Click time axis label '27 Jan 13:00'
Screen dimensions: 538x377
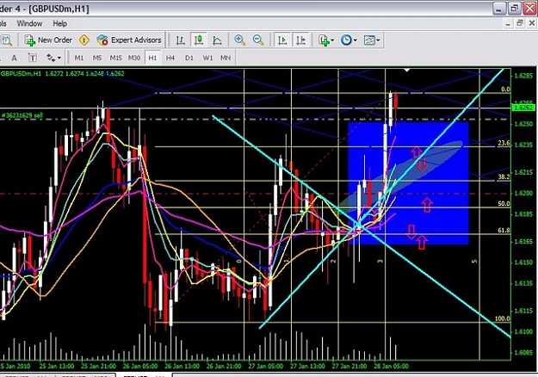coord(308,366)
